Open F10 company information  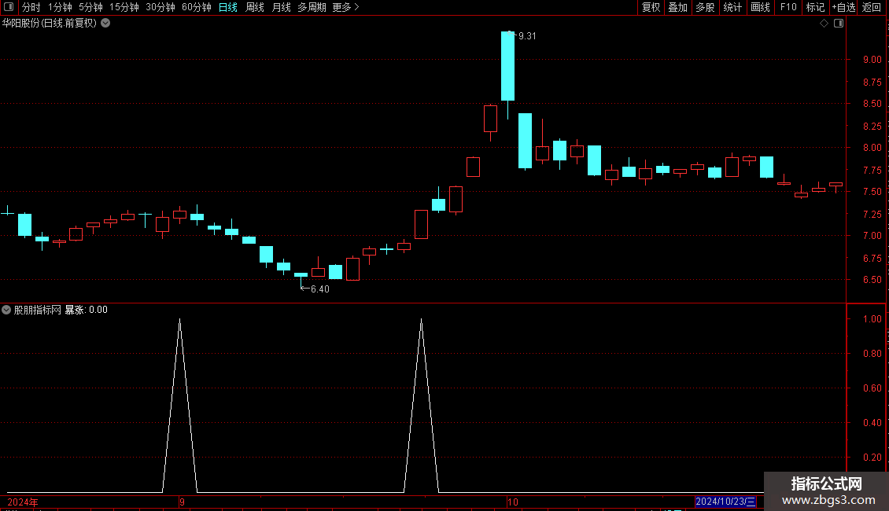click(788, 7)
